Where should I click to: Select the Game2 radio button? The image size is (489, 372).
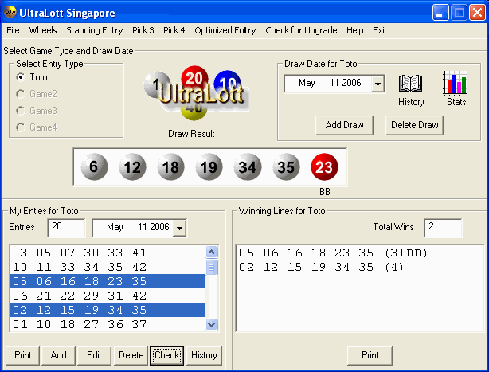(21, 94)
